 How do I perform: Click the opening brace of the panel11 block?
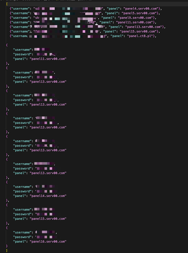(7, 45)
